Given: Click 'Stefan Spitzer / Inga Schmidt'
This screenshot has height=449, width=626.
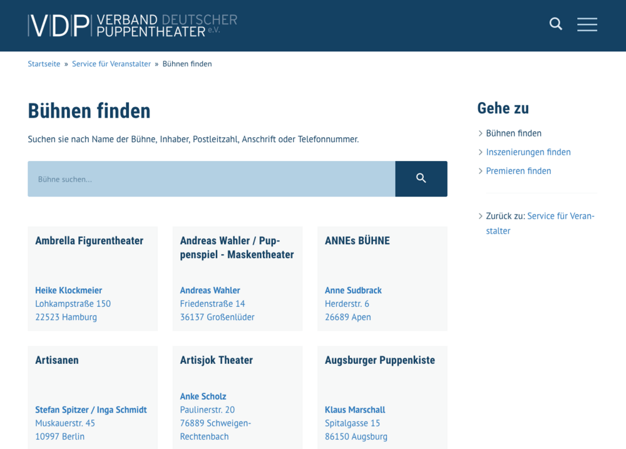Looking at the screenshot, I should pyautogui.click(x=91, y=410).
